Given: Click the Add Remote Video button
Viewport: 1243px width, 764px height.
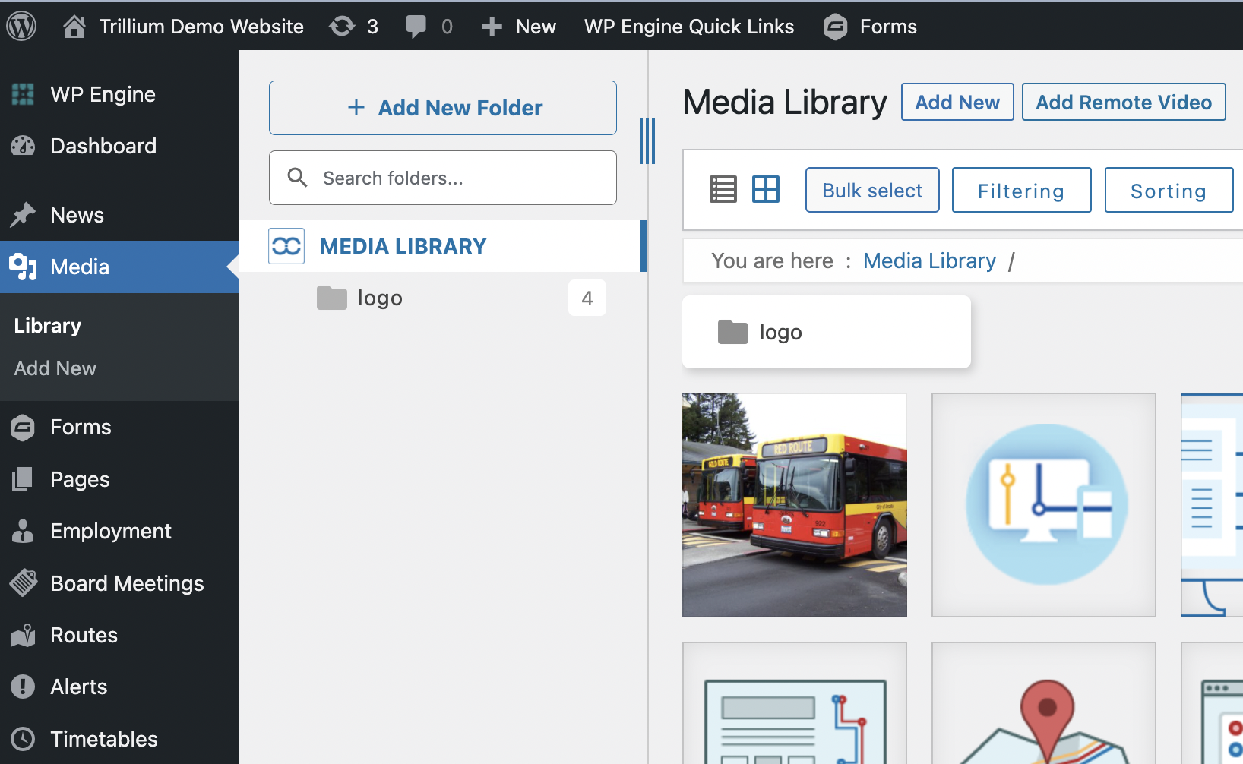Looking at the screenshot, I should pos(1124,101).
